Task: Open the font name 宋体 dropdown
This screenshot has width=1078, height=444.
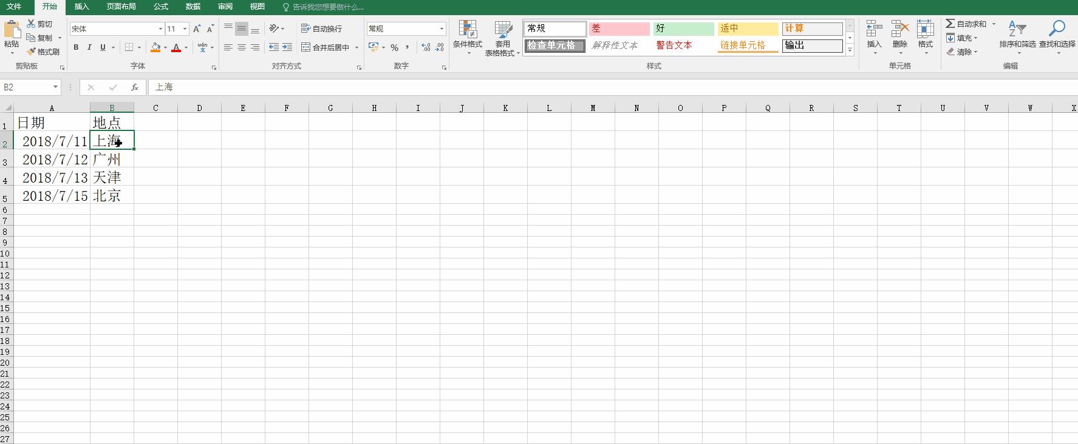Action: [x=160, y=29]
